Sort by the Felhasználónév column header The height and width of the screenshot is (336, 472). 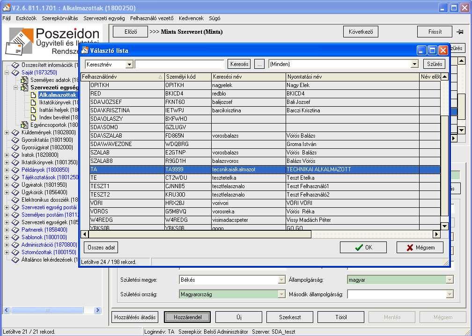coord(123,77)
